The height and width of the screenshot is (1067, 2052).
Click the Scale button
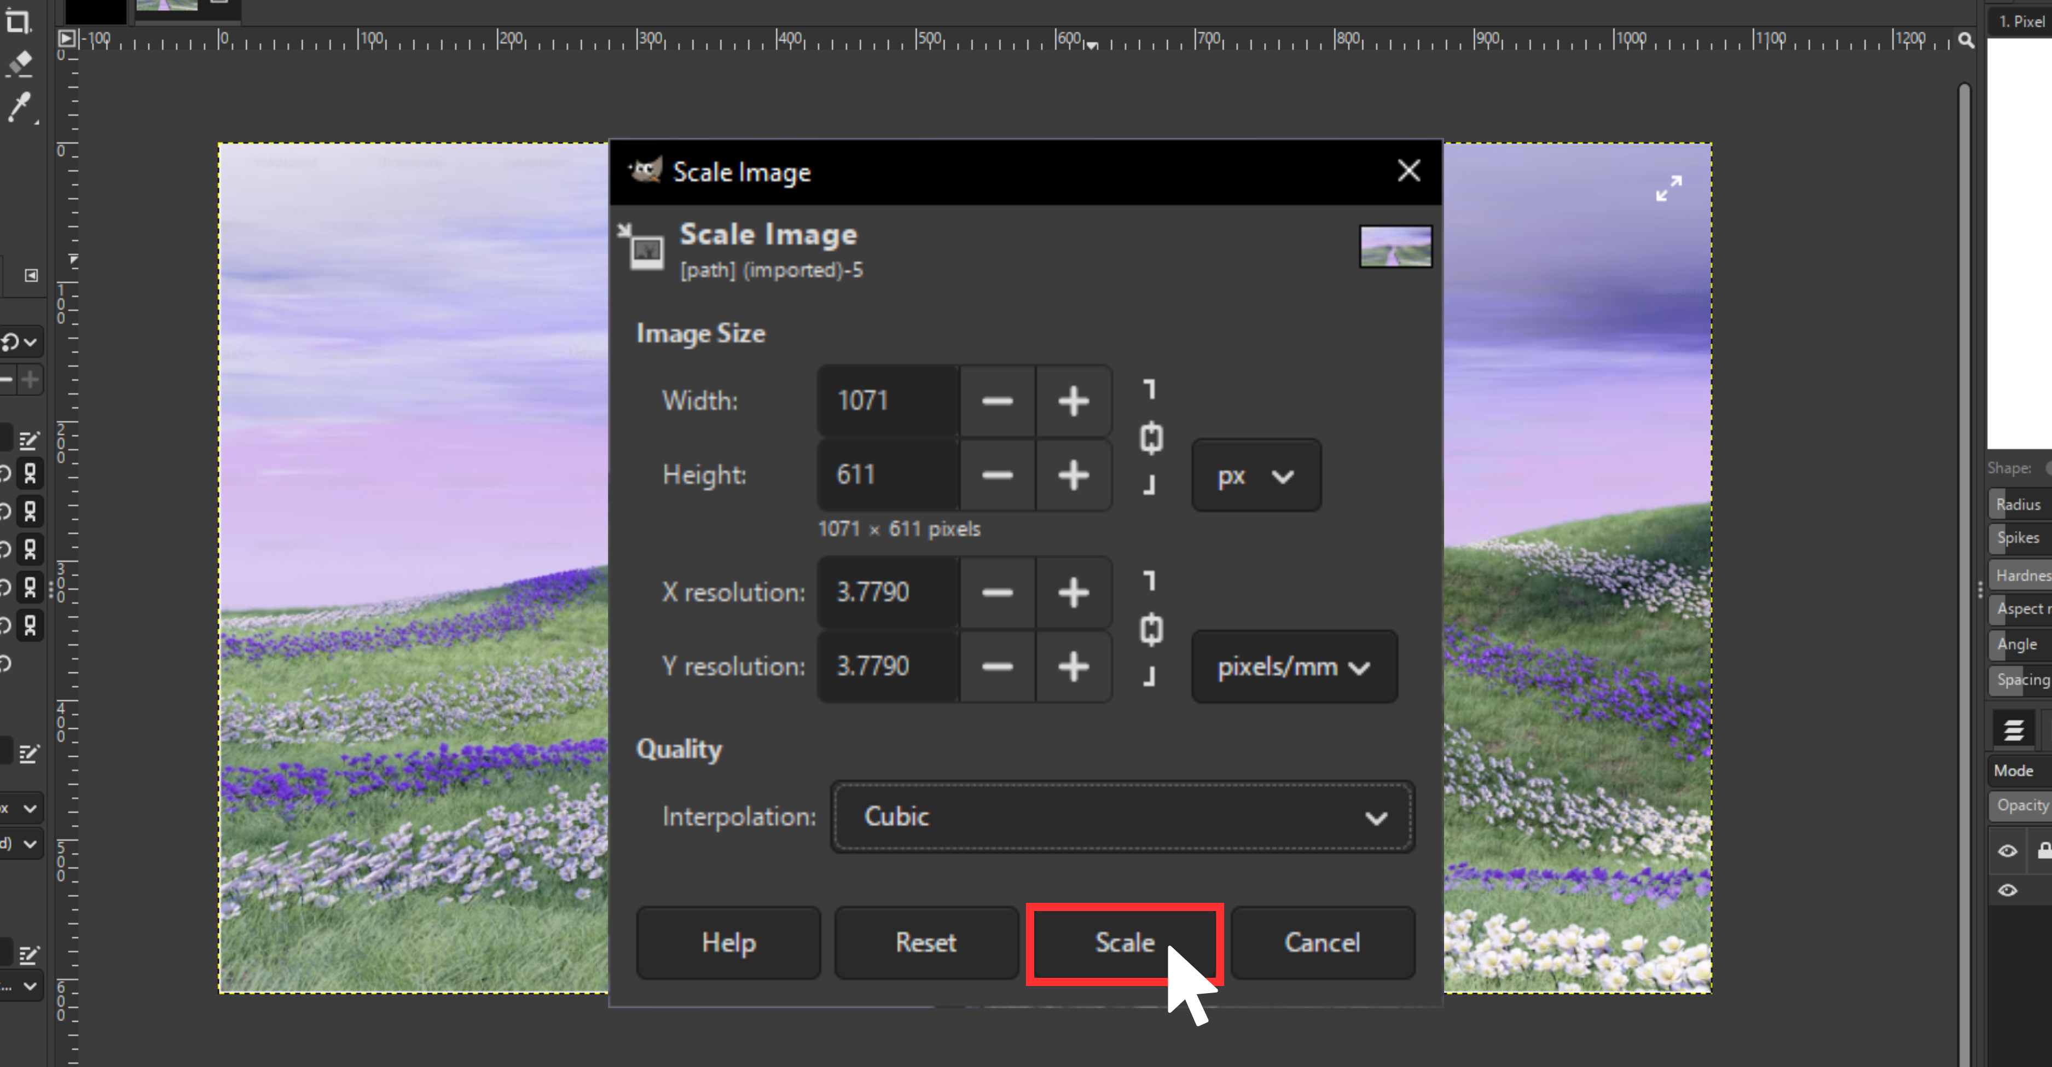point(1125,943)
